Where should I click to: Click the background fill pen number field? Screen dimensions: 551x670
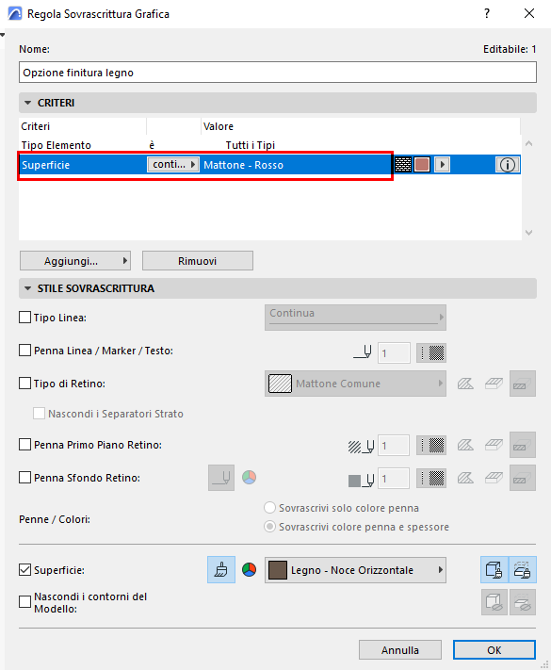tap(394, 478)
